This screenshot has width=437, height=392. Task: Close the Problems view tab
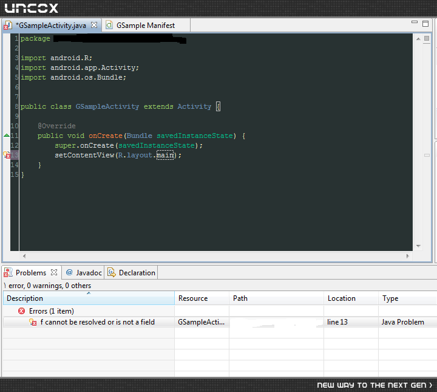point(54,272)
